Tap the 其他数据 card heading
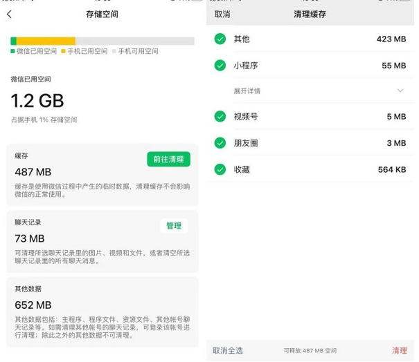 point(28,289)
